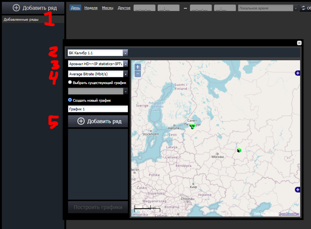Click the Suomi / Finland label on the map
The image size is (311, 229).
pos(181,87)
